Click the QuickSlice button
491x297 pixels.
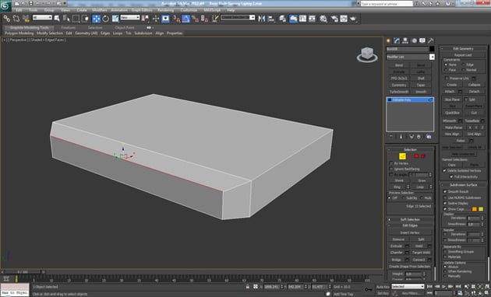[452, 113]
